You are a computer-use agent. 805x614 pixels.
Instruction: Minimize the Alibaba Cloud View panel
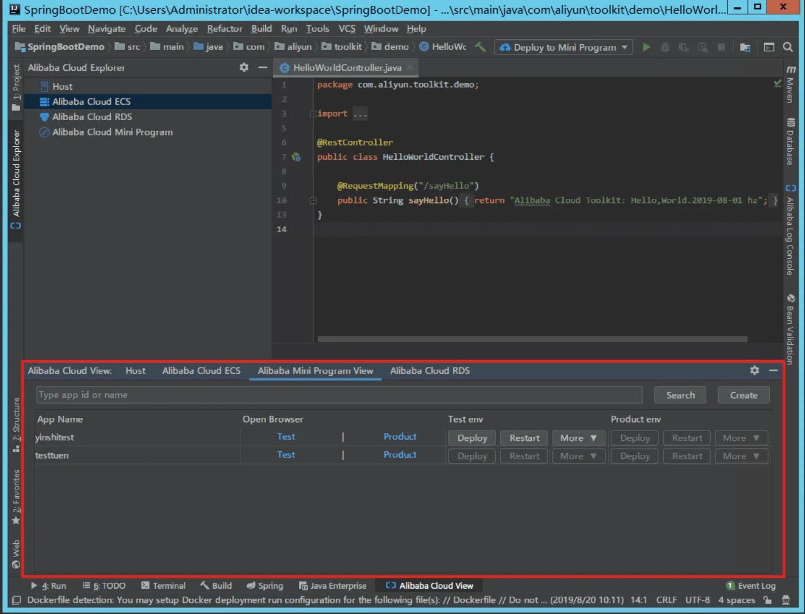[773, 370]
